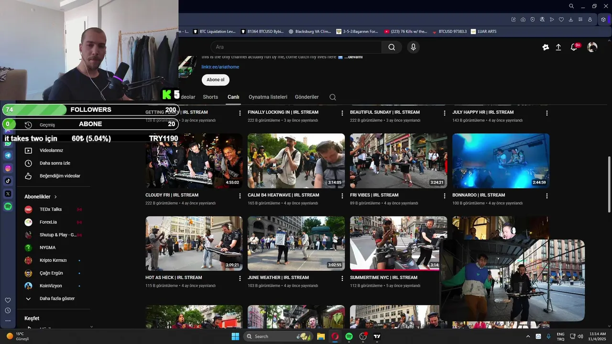Open options menu for BONNAROO video

pos(547,196)
